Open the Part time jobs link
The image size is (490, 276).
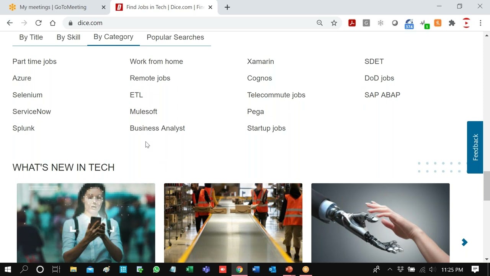[x=34, y=61]
